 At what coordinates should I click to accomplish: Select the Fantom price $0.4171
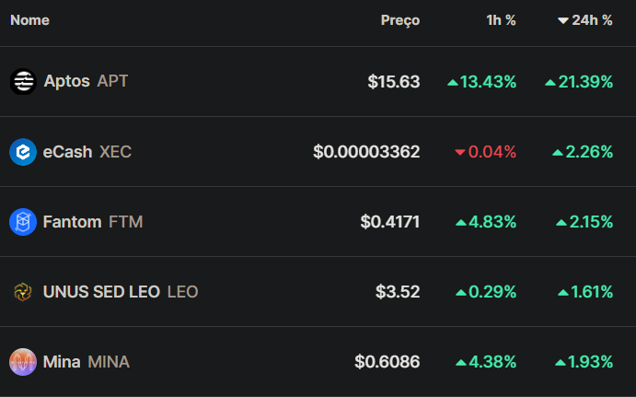pyautogui.click(x=390, y=222)
